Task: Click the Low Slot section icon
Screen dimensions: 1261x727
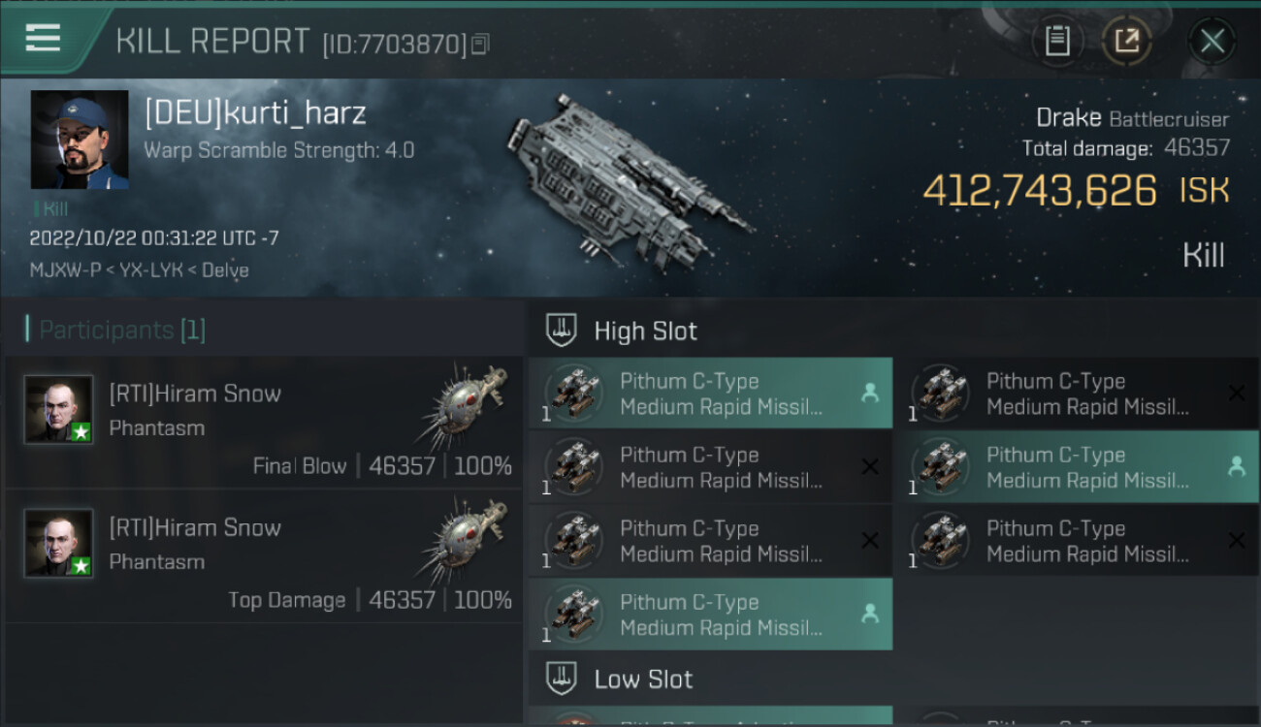Action: [x=561, y=679]
